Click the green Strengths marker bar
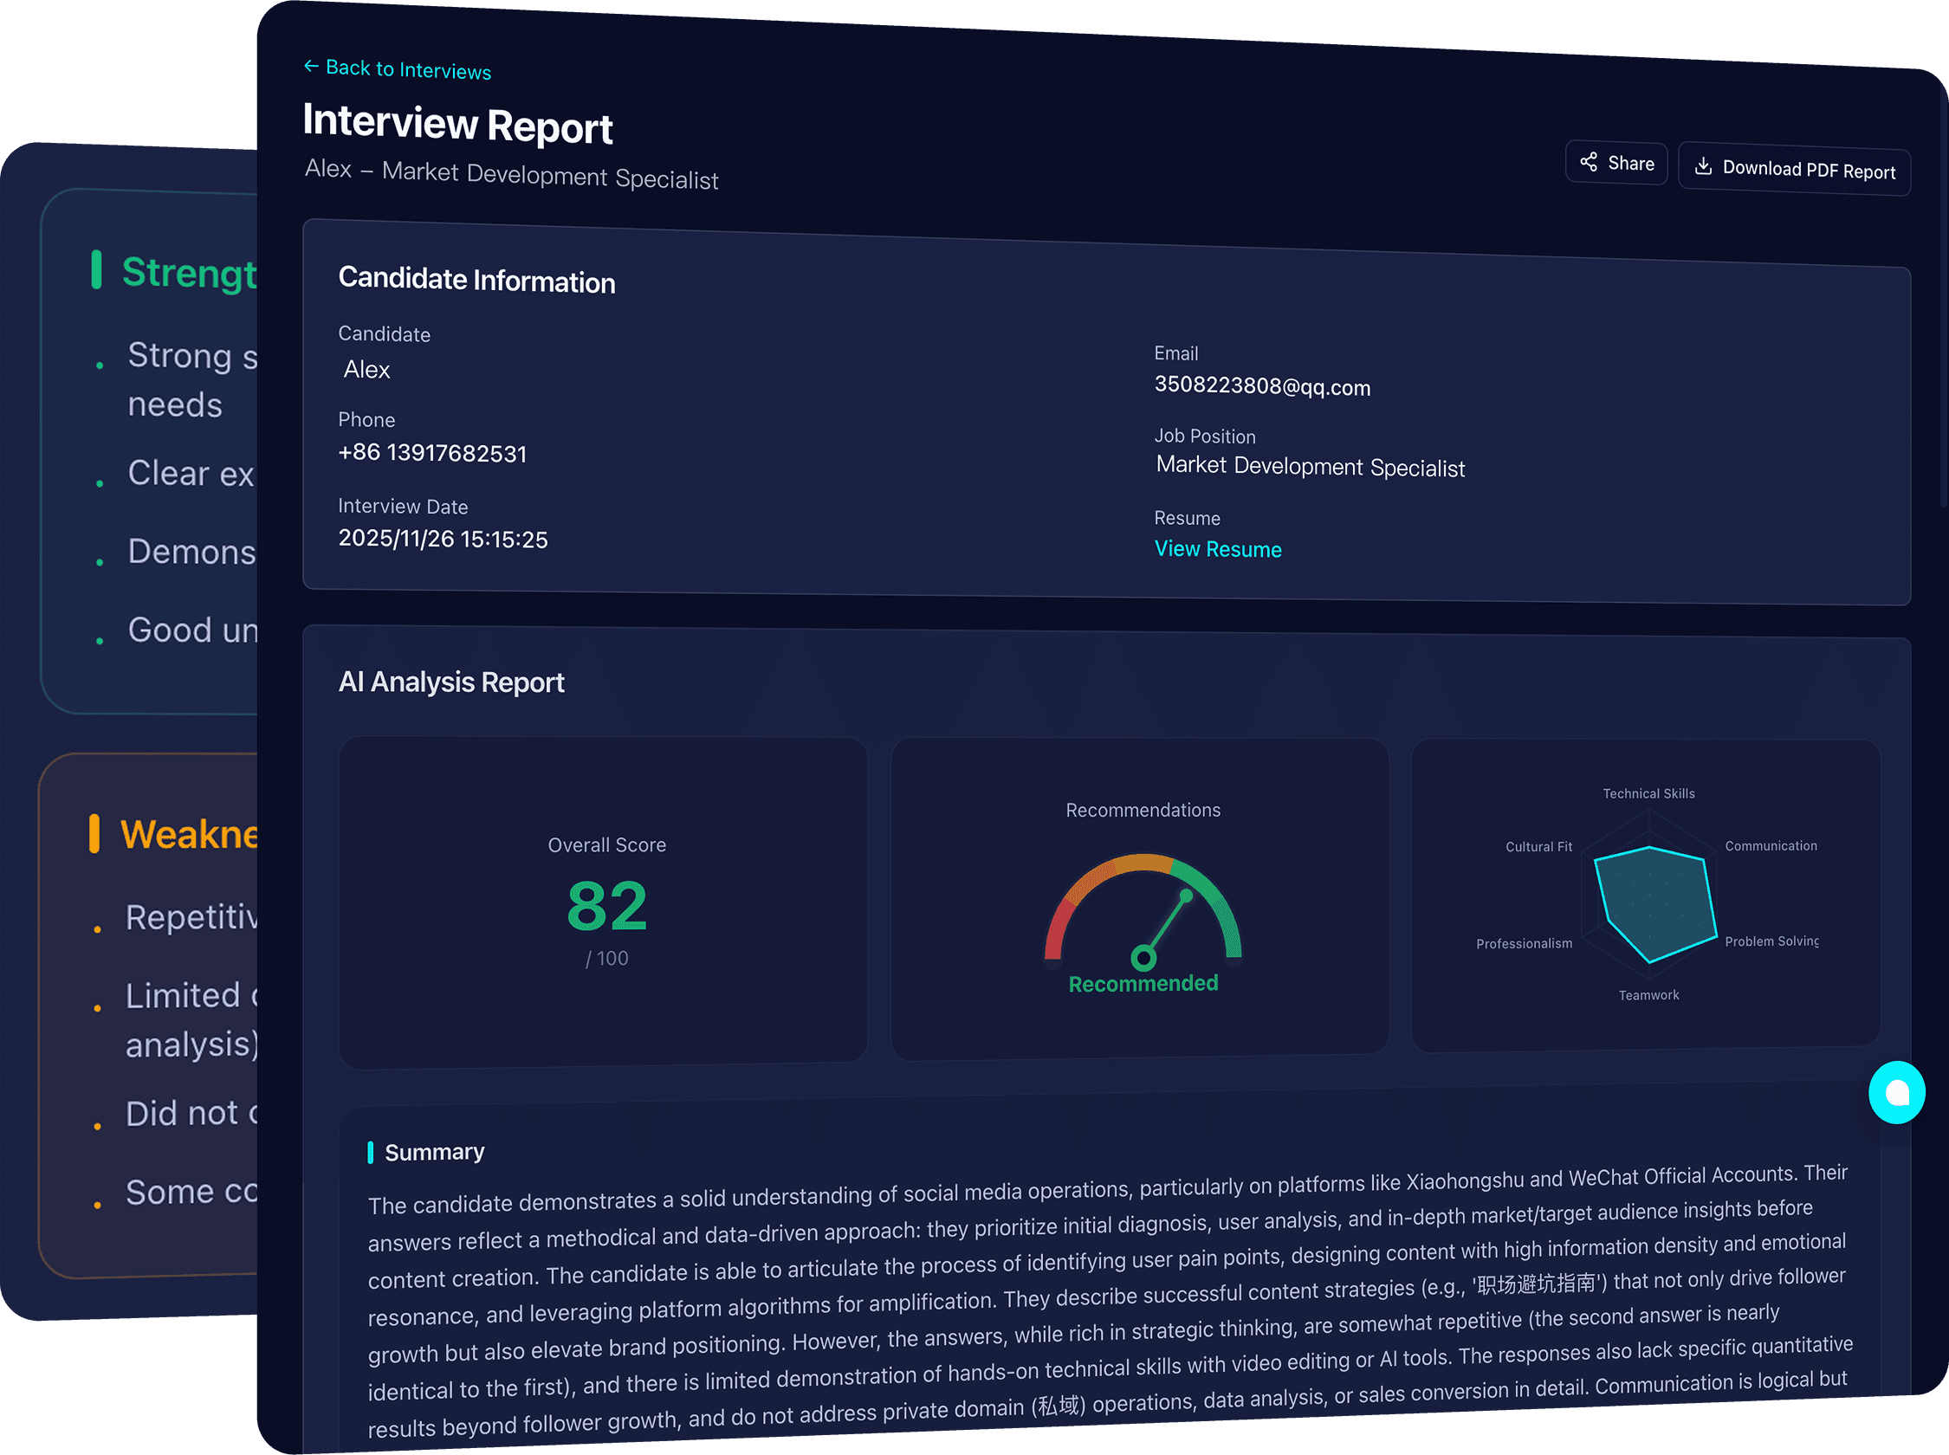1949x1455 pixels. tap(96, 269)
